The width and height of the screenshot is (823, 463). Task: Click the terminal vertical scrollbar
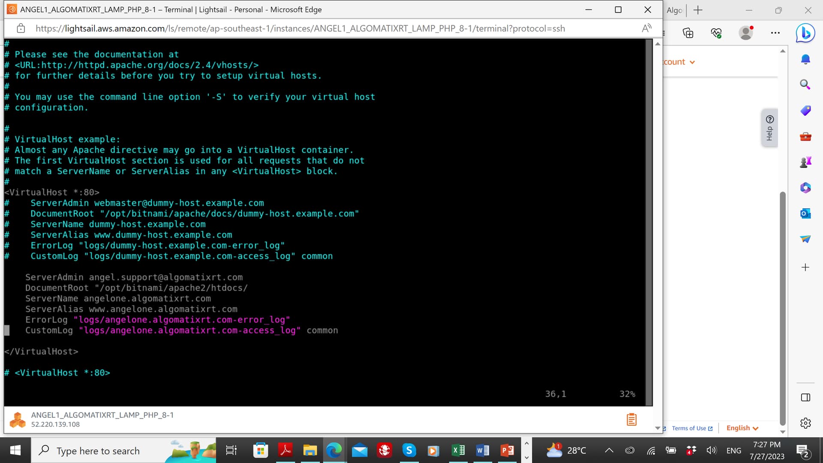[x=649, y=214]
